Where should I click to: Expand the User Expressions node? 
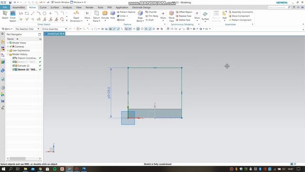pos(8,50)
